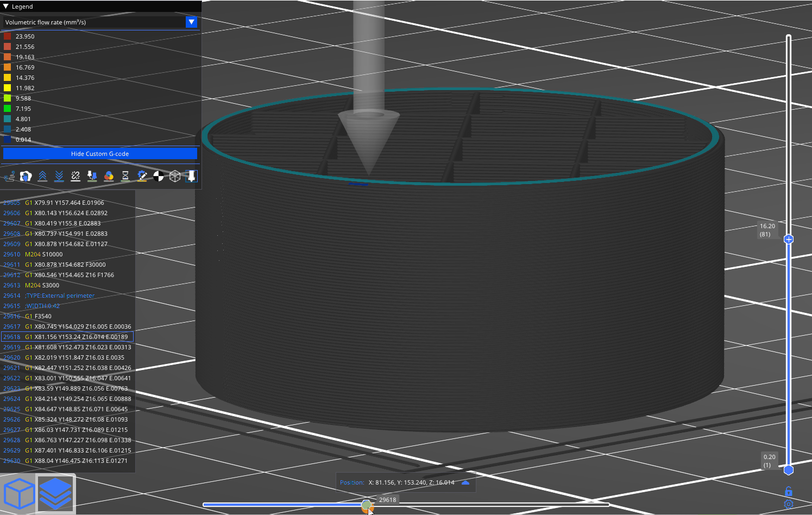
Task: Toggle tool marker arrow visibility
Action: click(x=191, y=177)
